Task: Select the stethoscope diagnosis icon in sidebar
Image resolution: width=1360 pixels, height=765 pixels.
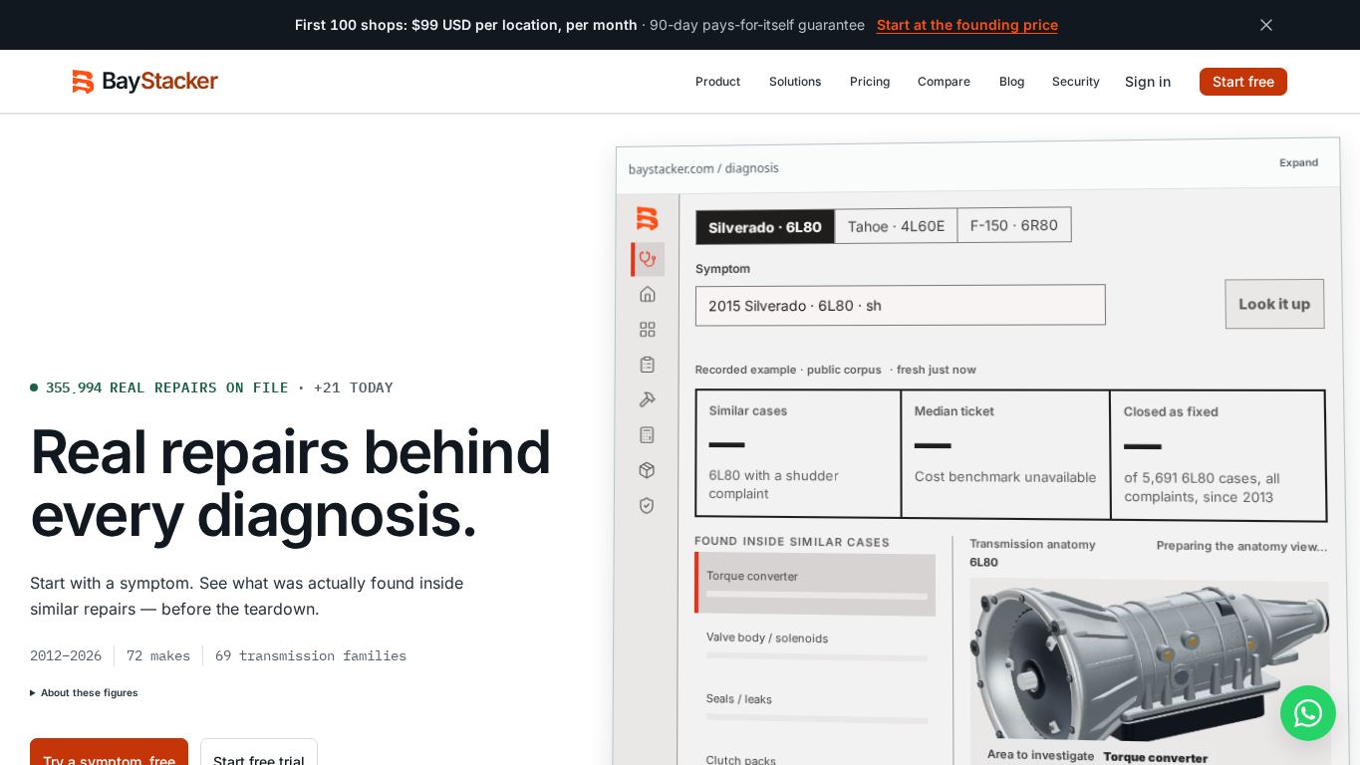Action: click(648, 259)
